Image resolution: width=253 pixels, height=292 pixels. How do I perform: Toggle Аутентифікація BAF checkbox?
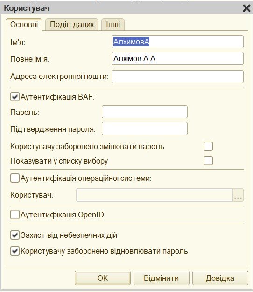[15, 97]
